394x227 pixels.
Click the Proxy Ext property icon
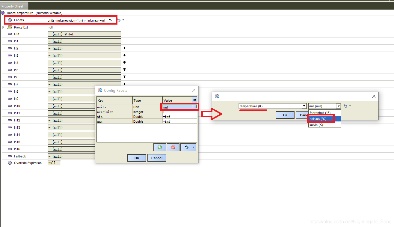(x=10, y=27)
